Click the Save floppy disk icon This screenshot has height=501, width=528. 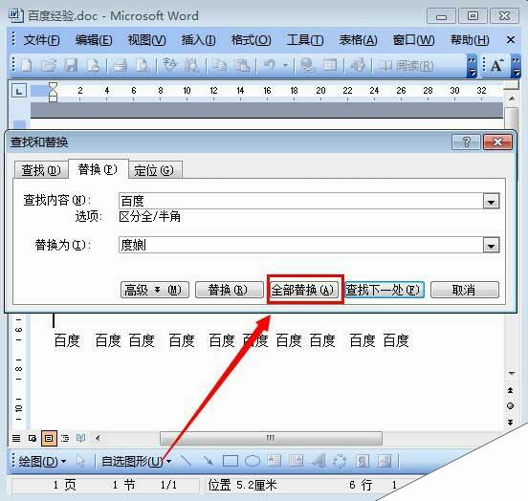71,65
